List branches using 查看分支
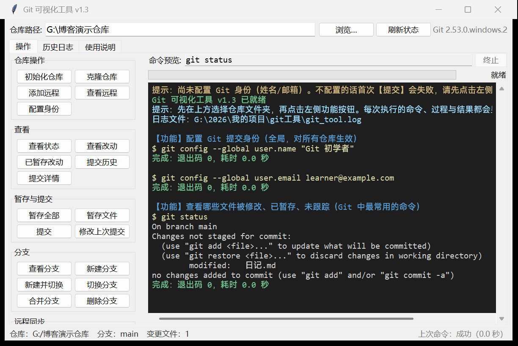518x346 pixels. click(44, 269)
